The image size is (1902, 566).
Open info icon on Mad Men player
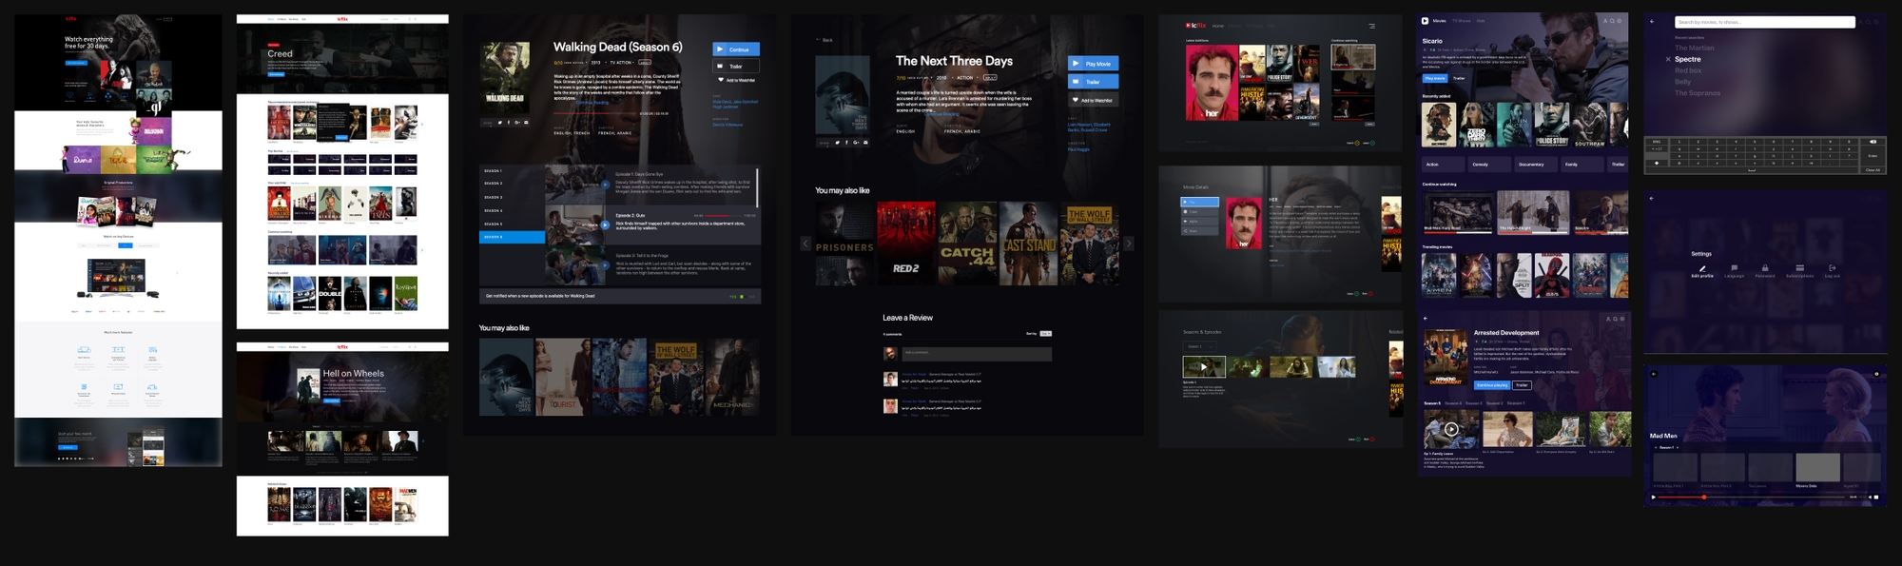(x=1876, y=374)
